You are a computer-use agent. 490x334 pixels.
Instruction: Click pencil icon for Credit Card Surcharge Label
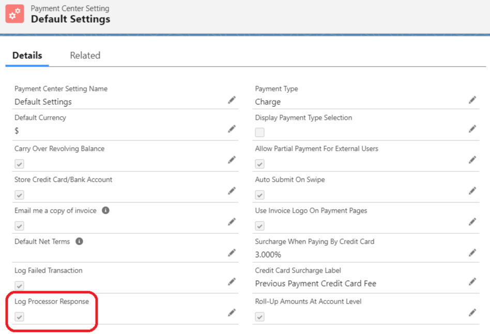click(472, 281)
